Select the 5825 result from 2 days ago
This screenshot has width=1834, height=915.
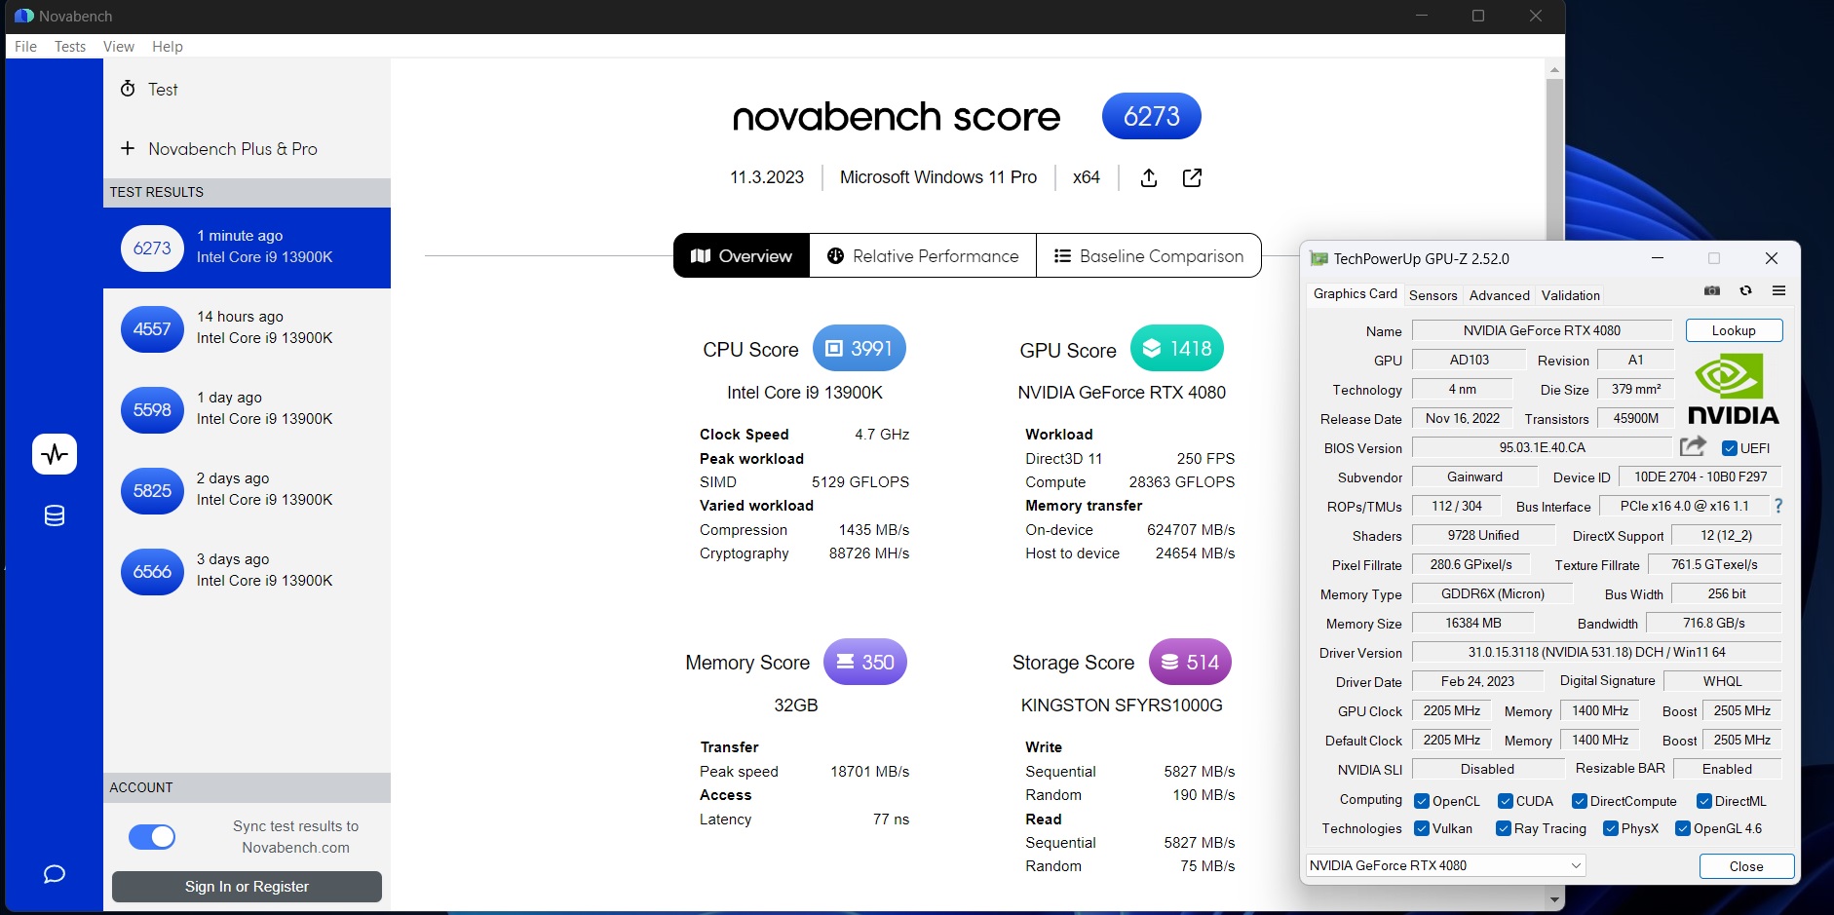click(248, 490)
